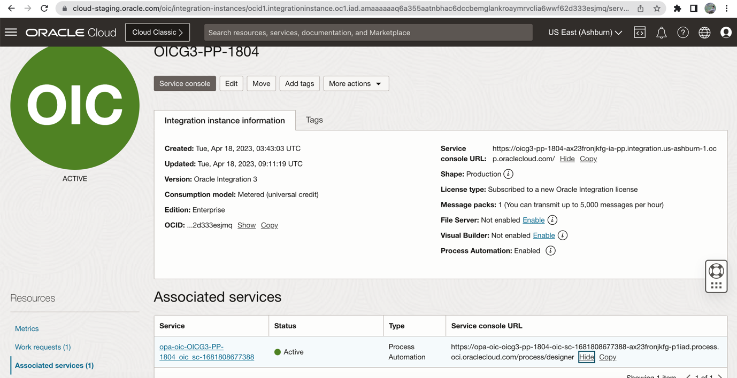
Task: Expand the US East (Ashburn) region dropdown
Action: point(585,33)
